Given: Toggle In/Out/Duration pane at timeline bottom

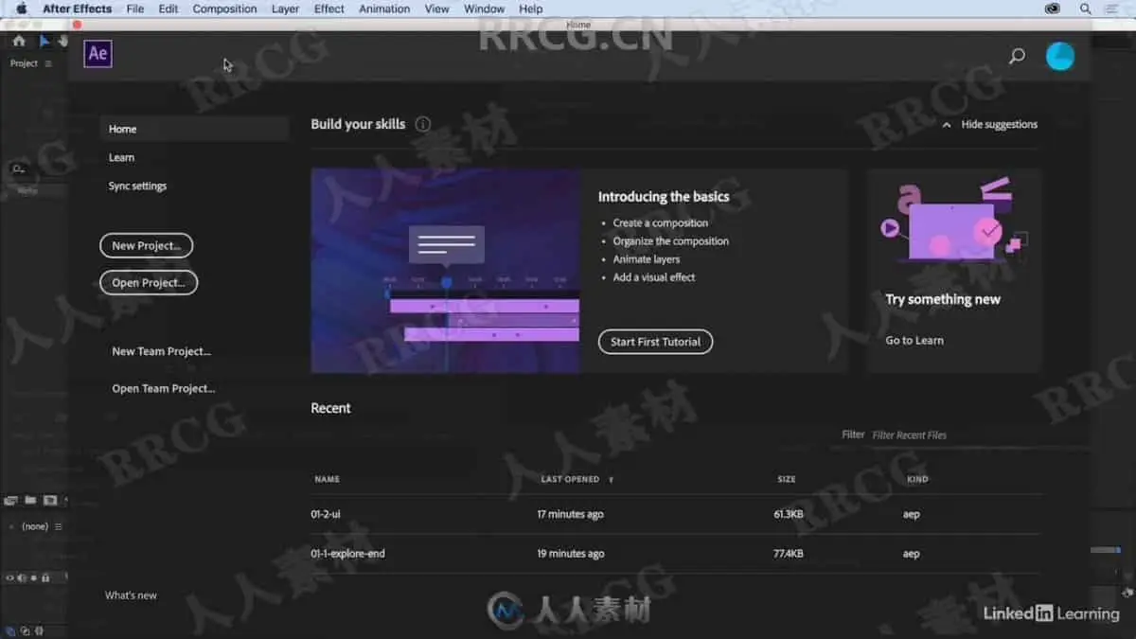Looking at the screenshot, I should click(37, 630).
